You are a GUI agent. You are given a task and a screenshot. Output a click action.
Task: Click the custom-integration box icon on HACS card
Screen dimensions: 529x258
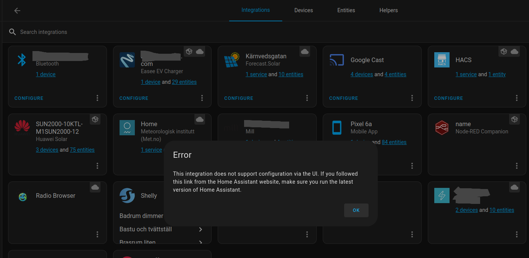tap(504, 51)
